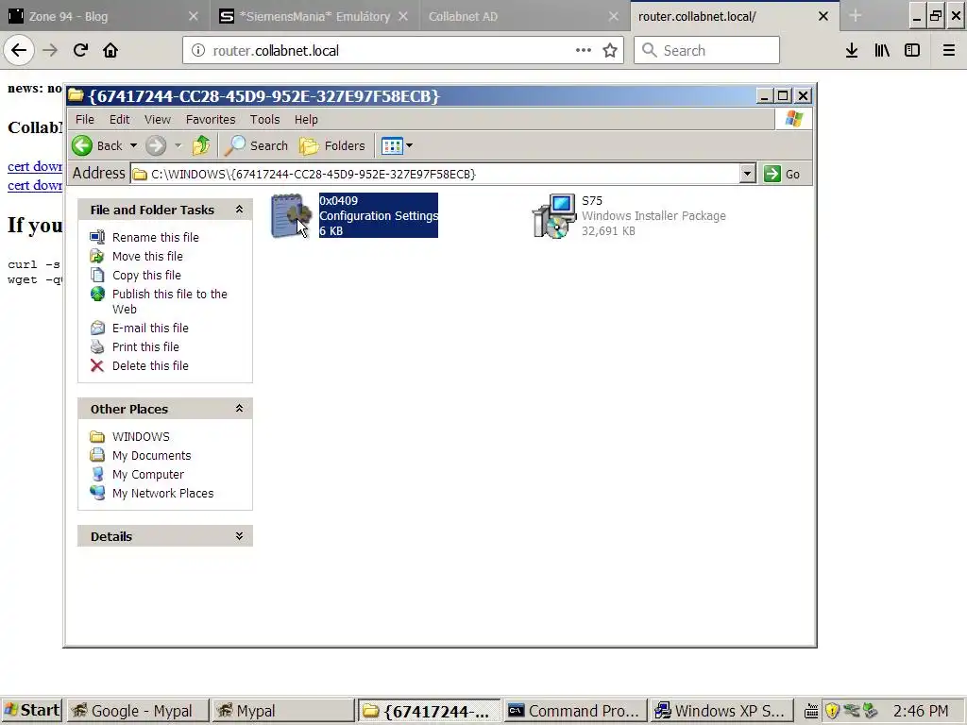Select the S75 Windows Installer Package icon
The image size is (967, 725).
pyautogui.click(x=553, y=216)
